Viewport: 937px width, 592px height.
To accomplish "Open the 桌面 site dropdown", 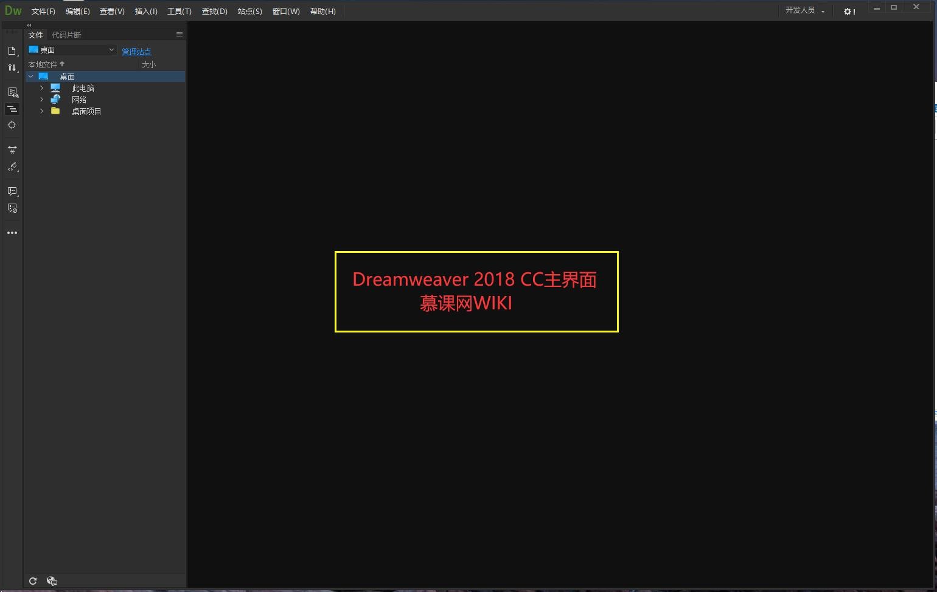I will [x=72, y=50].
